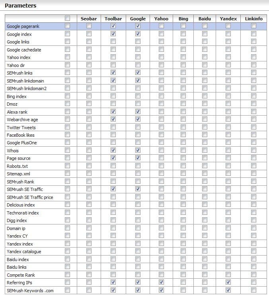This screenshot has width=269, height=295.
Task: Uncheck Google column for SEMrush linkdomain
Action: point(138,81)
